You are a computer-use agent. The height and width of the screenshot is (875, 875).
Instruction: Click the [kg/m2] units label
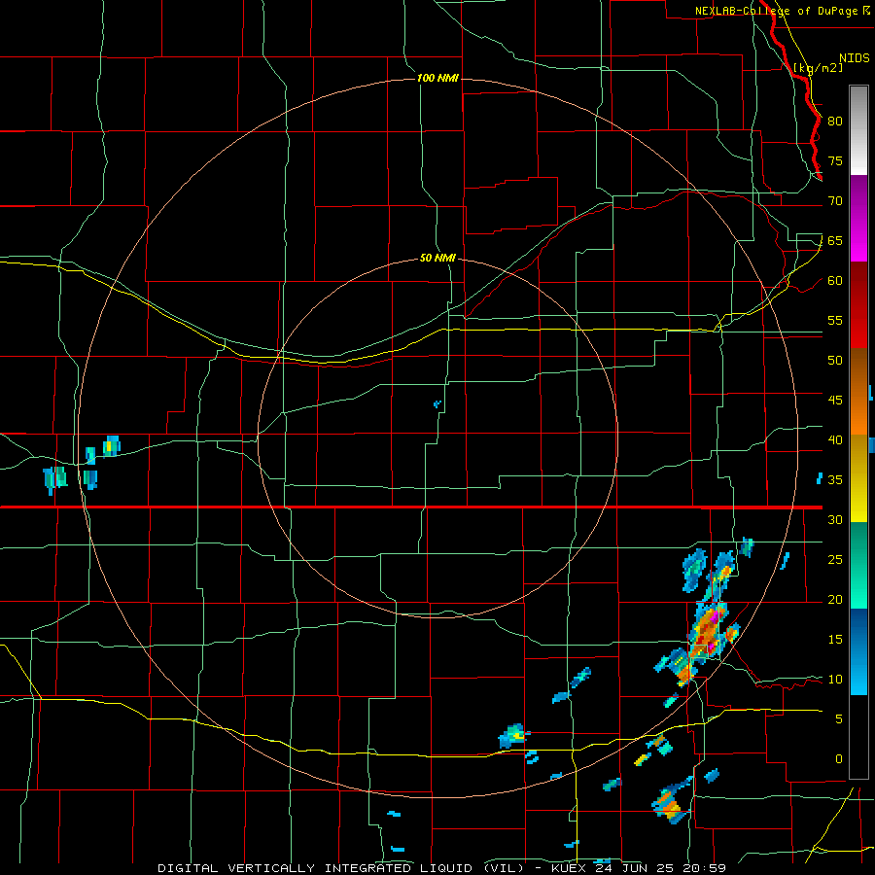click(819, 67)
